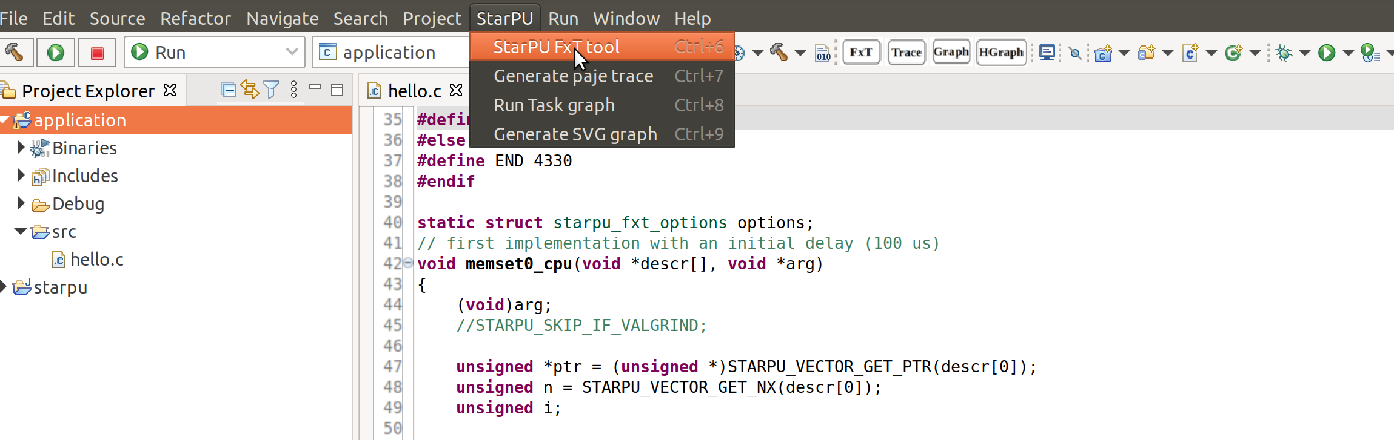Maximize the Project Explorer panel

(x=337, y=90)
